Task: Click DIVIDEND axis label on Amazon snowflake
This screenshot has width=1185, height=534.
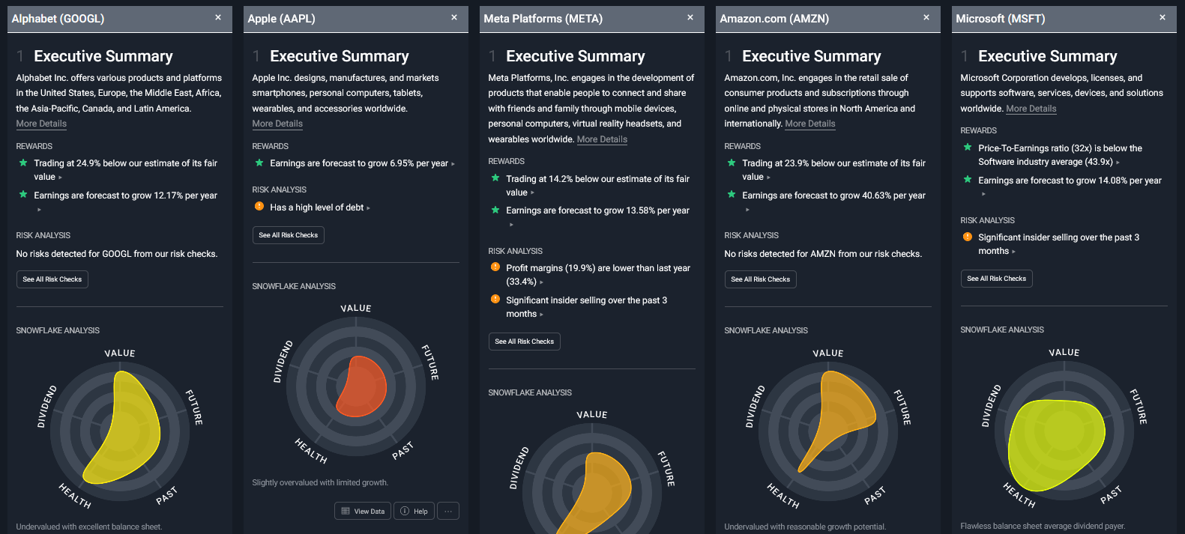Action: click(x=756, y=407)
